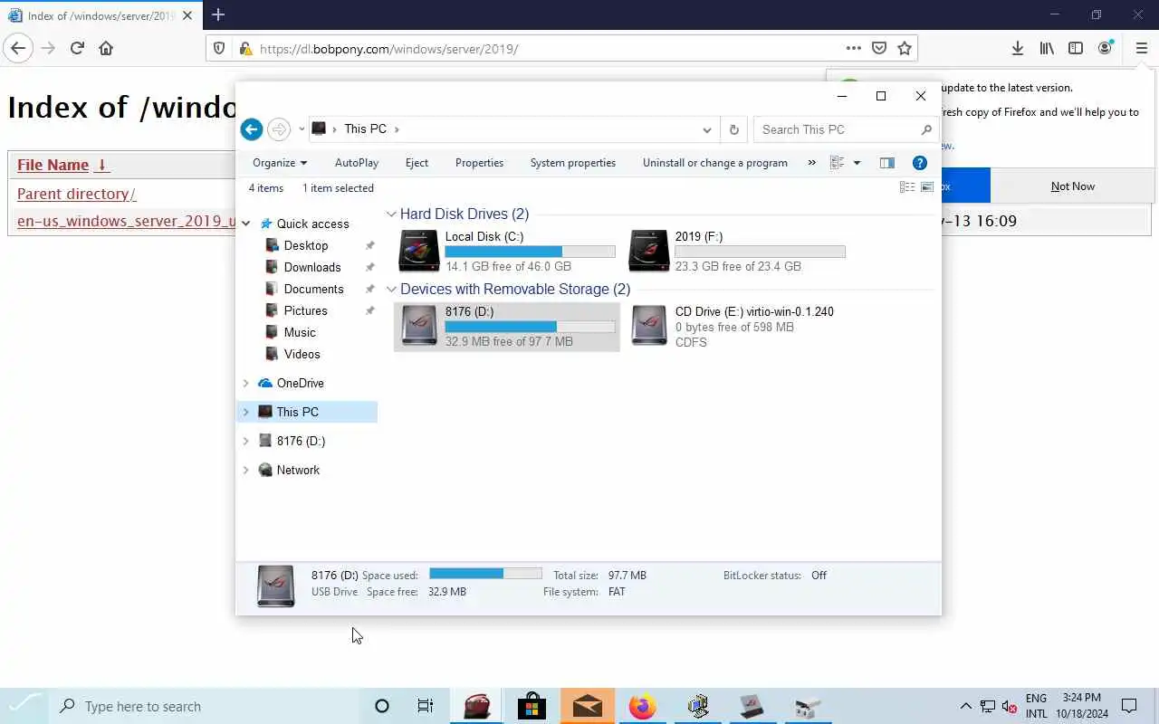
Task: Open the notification center icon
Action: (x=1129, y=706)
